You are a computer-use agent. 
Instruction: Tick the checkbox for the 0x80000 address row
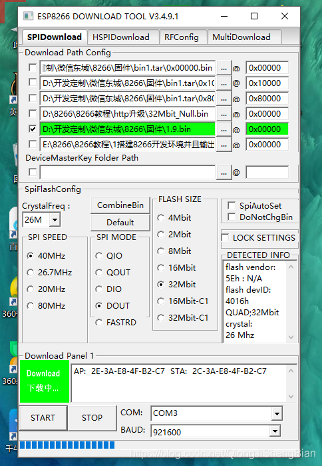point(33,98)
